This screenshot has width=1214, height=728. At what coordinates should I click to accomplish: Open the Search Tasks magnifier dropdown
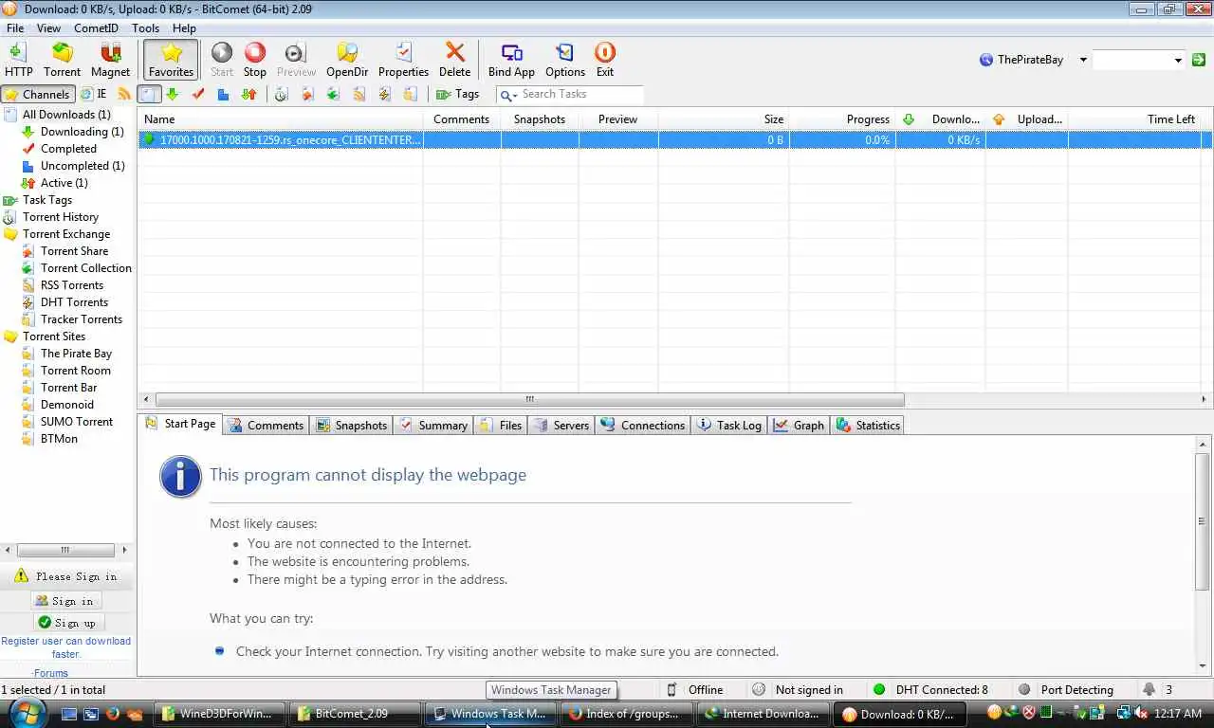pos(508,95)
